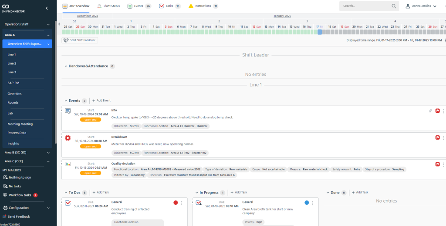
Task: Collapse the Handover&Attendance section
Action: click(66, 66)
